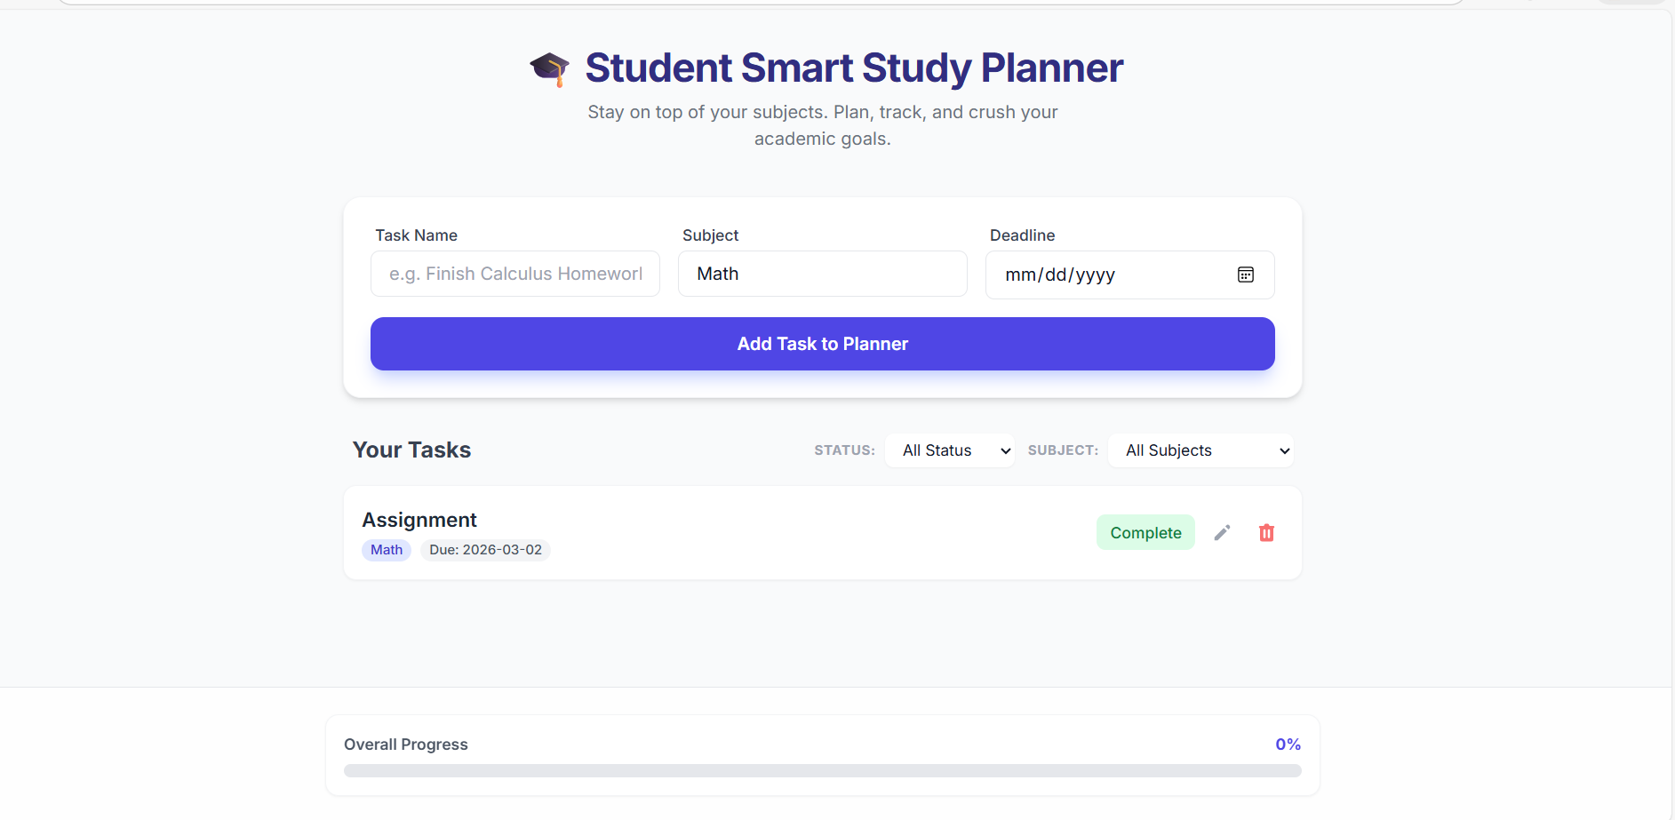Focus the Task Name input field
Viewport: 1675px width, 820px height.
tap(514, 274)
